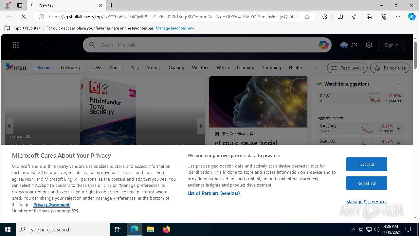Image resolution: width=419 pixels, height=236 pixels.
Task: Focus the Search the web field
Action: (207, 45)
